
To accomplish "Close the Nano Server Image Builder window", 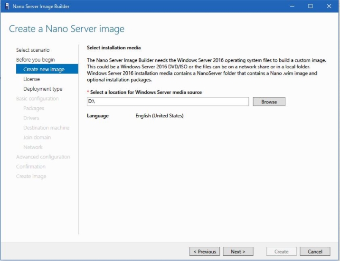I will pyautogui.click(x=329, y=6).
